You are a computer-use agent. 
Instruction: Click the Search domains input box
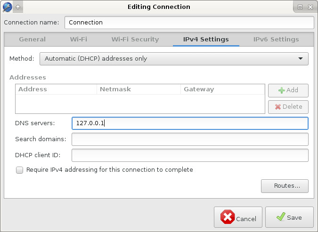tap(190, 139)
